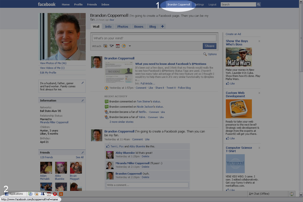Open Adam Michalek friend thumbnail
The height and width of the screenshot is (202, 303).
tap(46, 168)
